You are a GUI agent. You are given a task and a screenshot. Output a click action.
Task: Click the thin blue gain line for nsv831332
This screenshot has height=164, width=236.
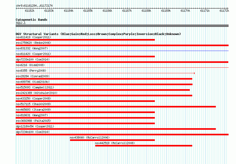[x=122, y=51]
